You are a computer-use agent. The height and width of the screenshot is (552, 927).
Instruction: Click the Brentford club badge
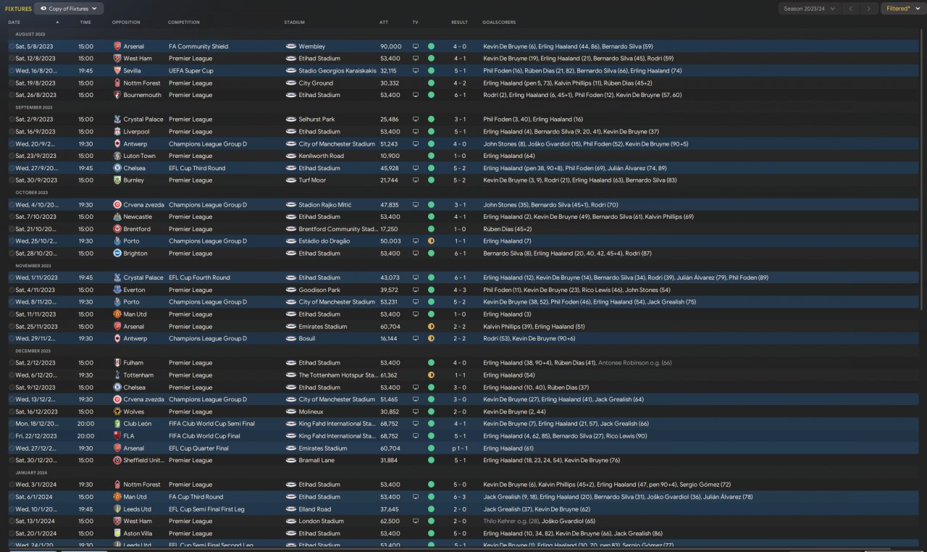point(117,229)
